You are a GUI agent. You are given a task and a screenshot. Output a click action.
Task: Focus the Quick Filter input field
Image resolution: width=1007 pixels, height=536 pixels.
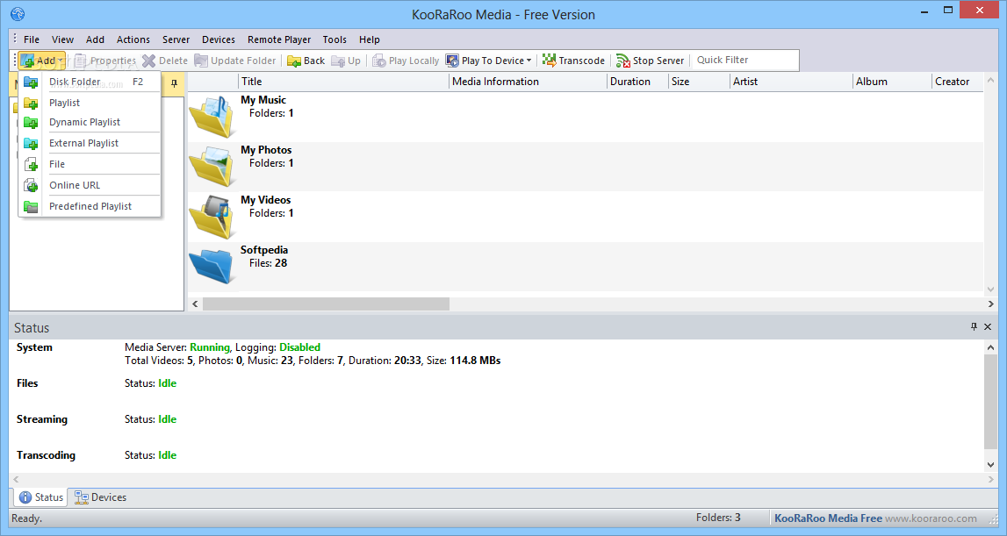click(745, 61)
